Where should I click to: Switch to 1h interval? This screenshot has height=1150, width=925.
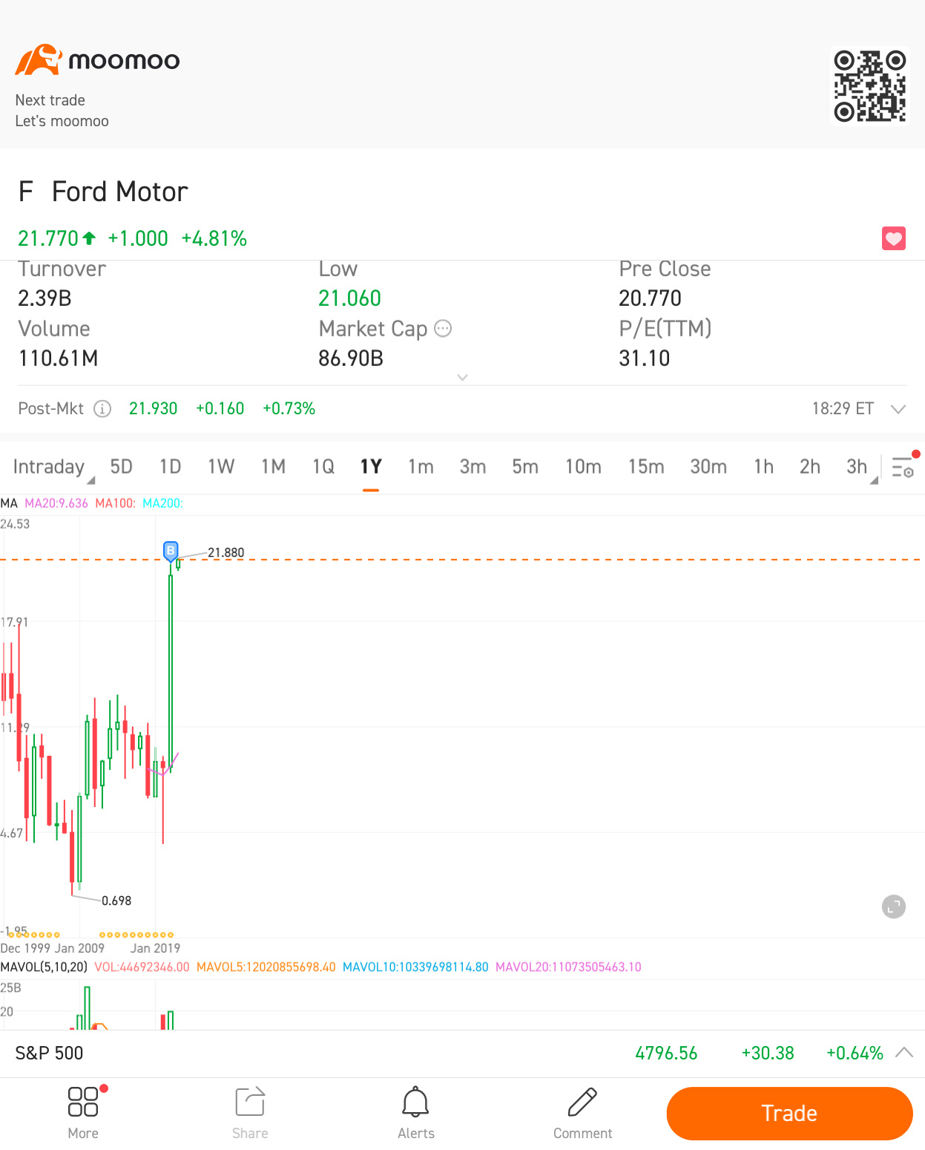[763, 466]
